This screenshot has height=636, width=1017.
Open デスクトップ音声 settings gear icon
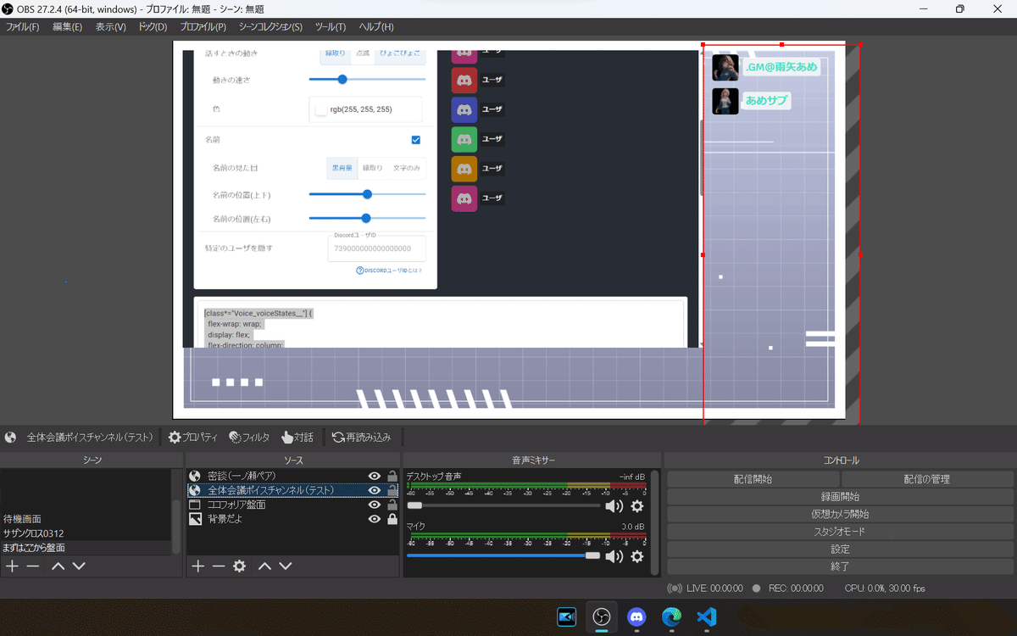(636, 506)
